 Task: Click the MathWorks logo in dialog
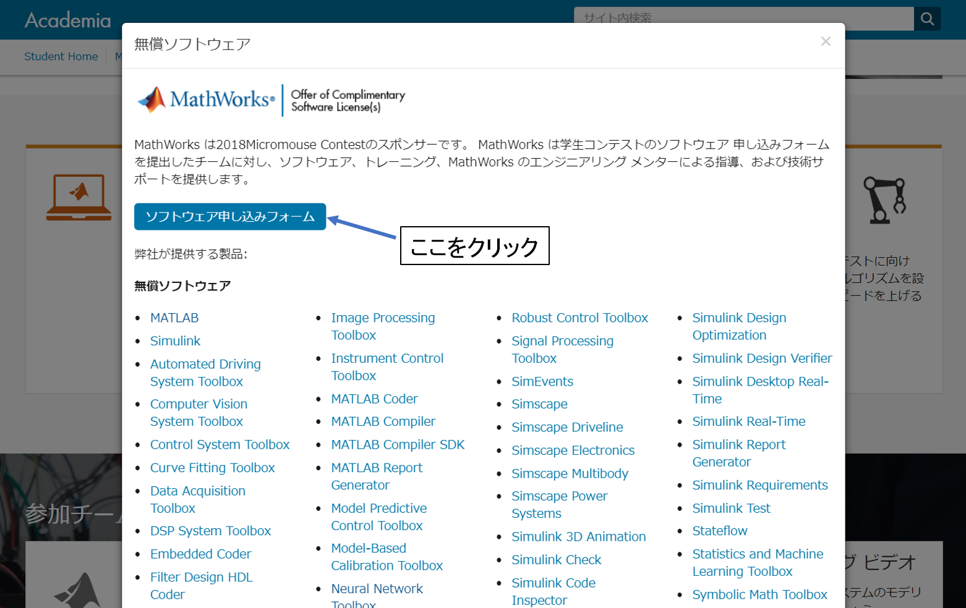point(206,99)
